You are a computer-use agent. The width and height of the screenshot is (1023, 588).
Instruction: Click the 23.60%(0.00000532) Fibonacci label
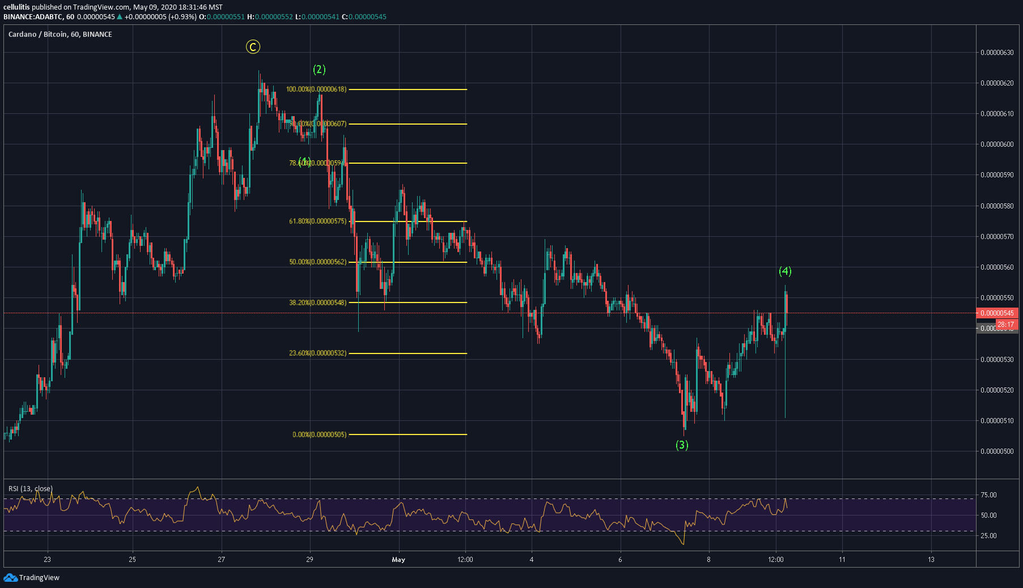point(317,353)
